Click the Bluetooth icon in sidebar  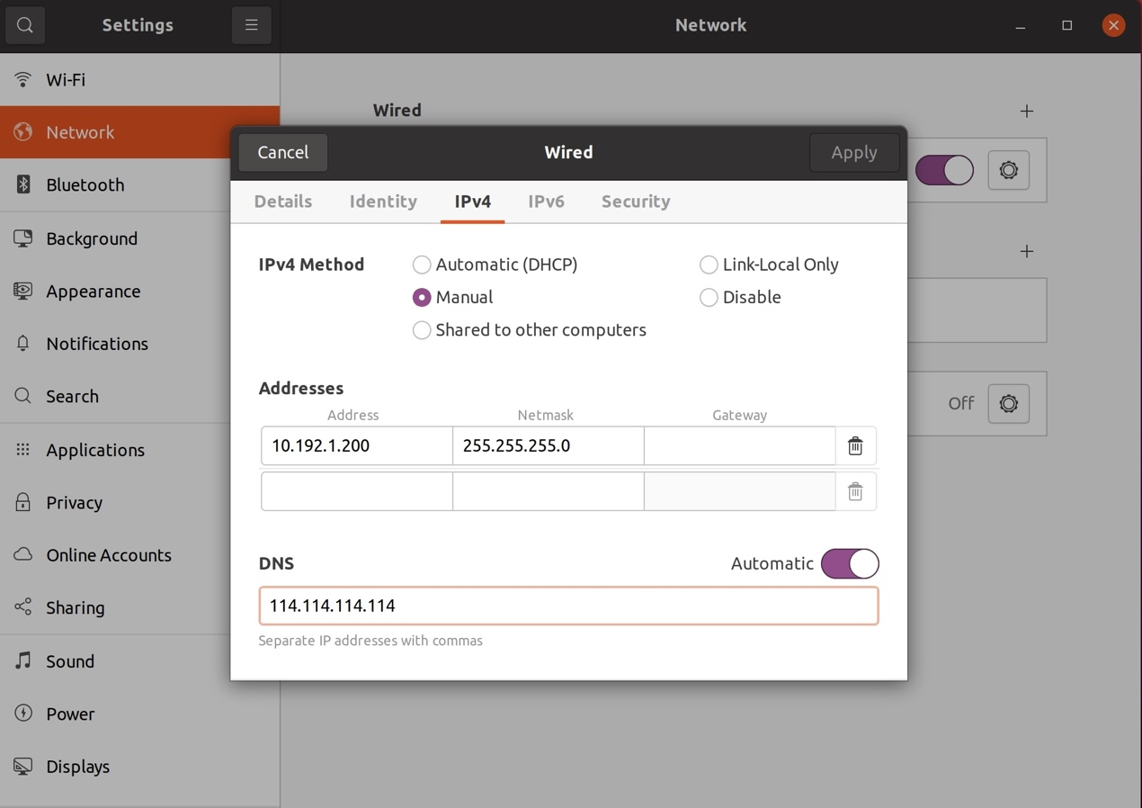click(23, 184)
